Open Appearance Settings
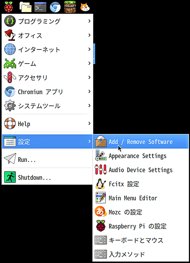Viewport: 190px width, 263px height. tap(141, 156)
